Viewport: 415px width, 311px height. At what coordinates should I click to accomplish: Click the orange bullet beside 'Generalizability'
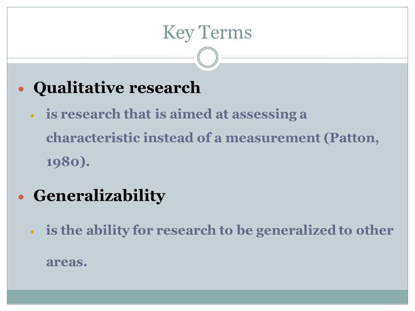[x=21, y=197]
